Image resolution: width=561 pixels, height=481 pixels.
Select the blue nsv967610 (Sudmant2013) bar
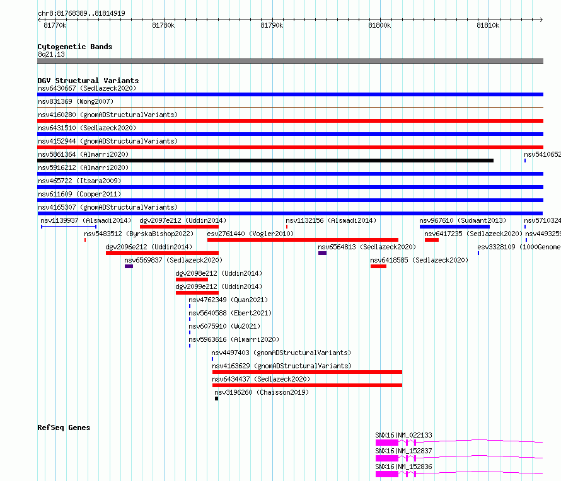click(x=454, y=227)
